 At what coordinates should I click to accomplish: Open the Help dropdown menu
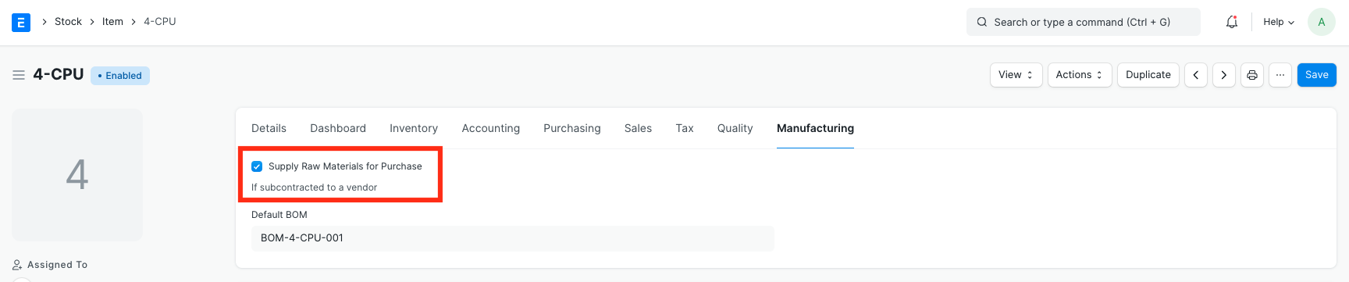(x=1279, y=22)
